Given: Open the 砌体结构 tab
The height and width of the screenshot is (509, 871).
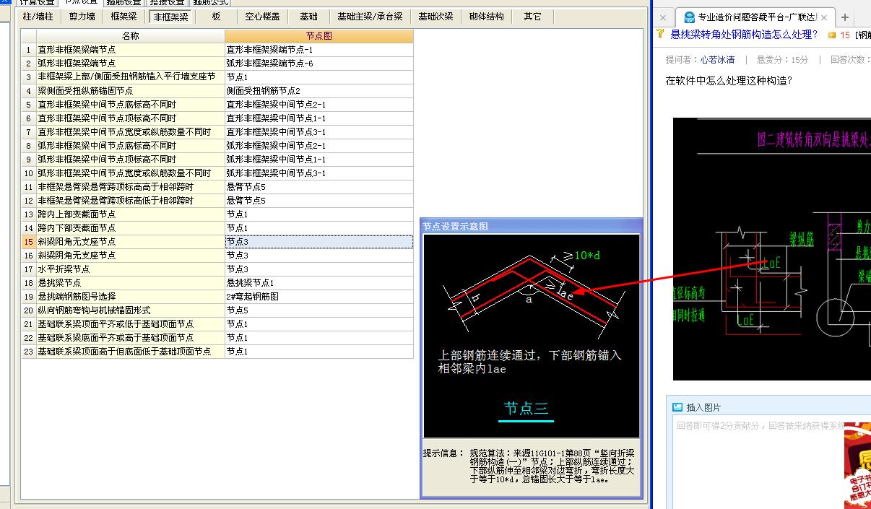Looking at the screenshot, I should (487, 17).
